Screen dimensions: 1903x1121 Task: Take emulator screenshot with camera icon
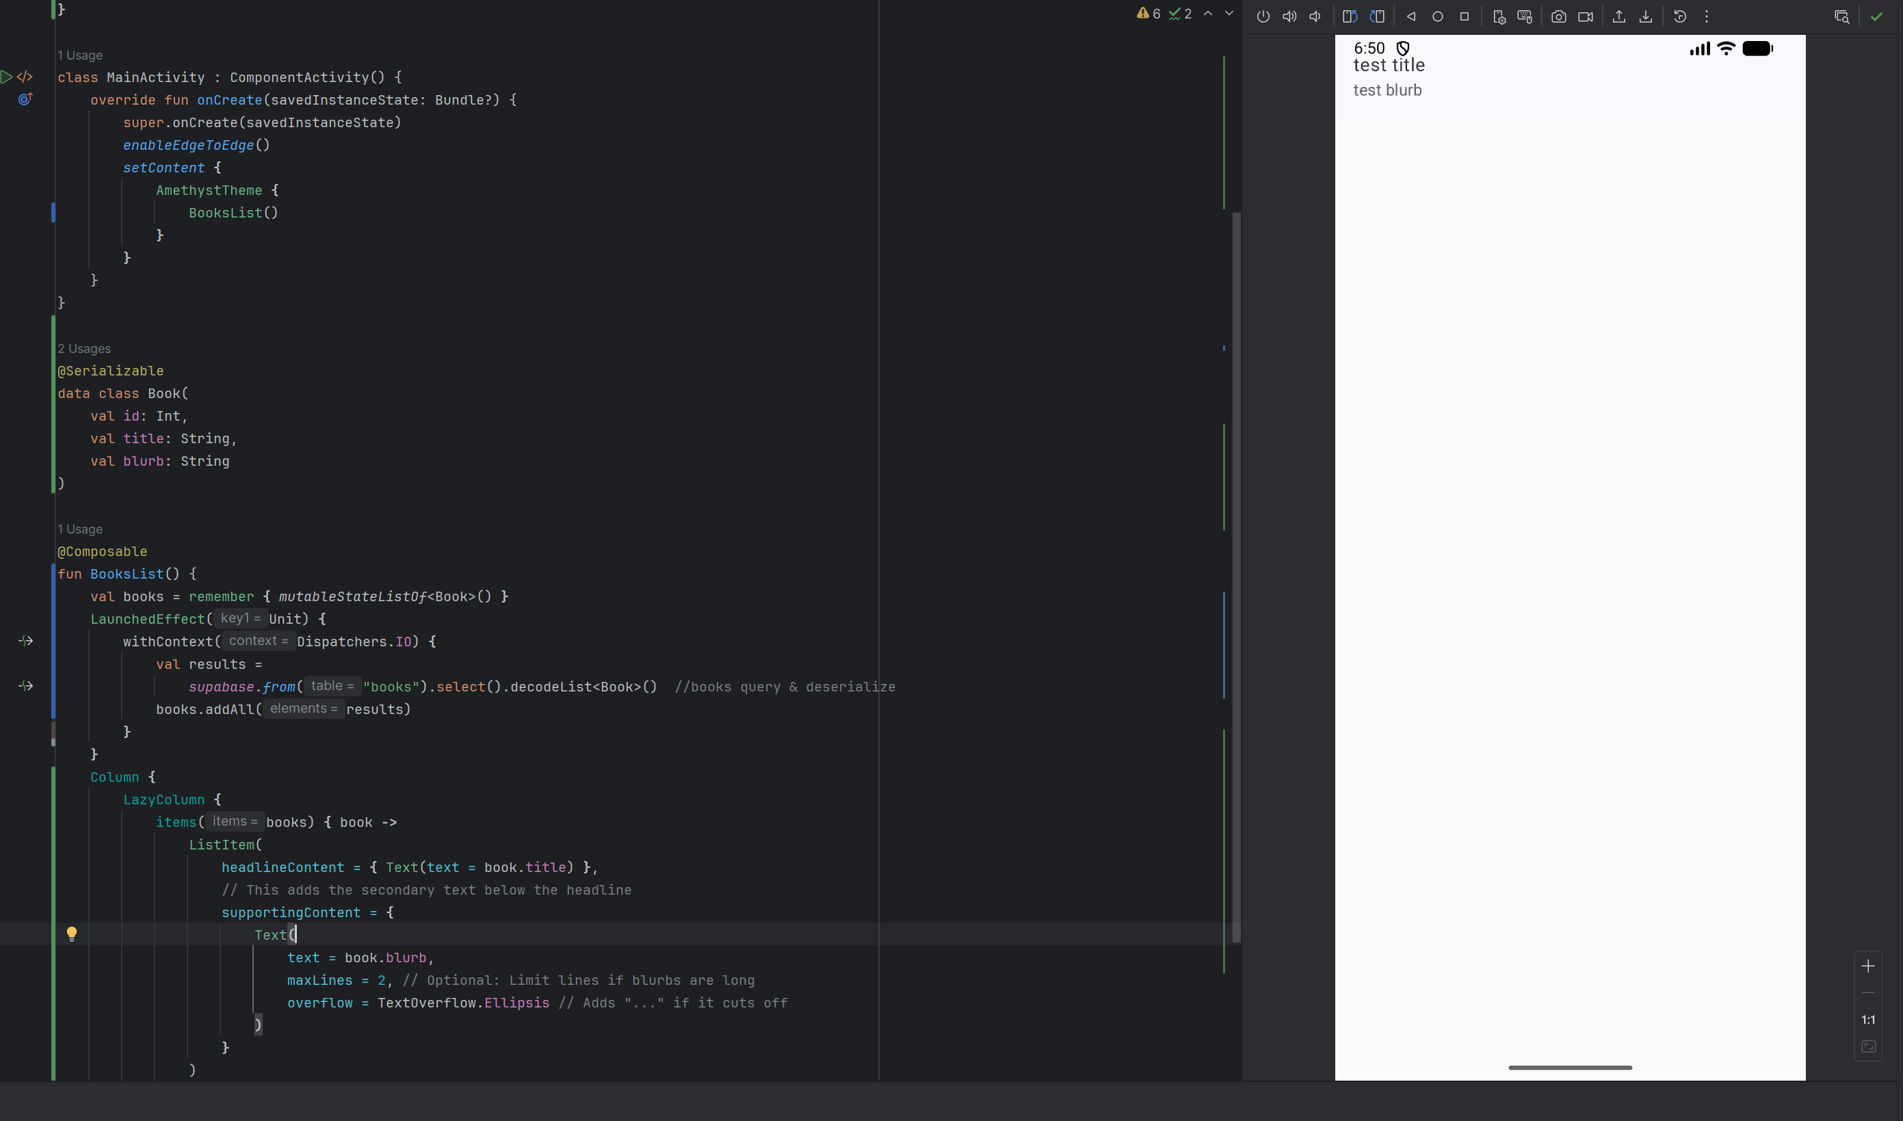(1558, 16)
